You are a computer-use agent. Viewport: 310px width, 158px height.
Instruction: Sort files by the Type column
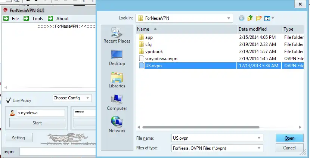click(x=293, y=29)
